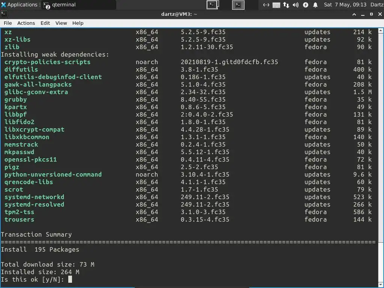Click the package name 'elfutils-debuginfod-client'
384x288 pixels.
pyautogui.click(x=53, y=77)
